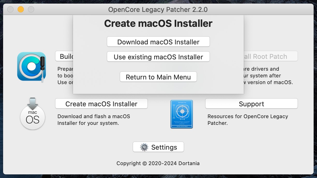Click the "Create macOS Installer" sheet heading
317x178 pixels.
[158, 23]
